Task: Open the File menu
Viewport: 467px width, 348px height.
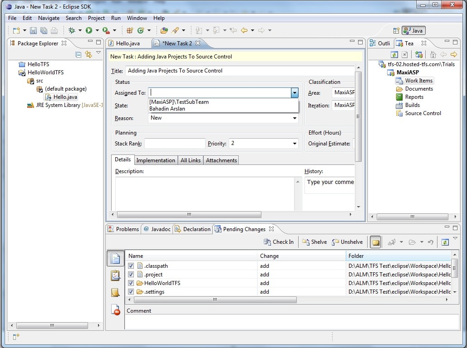Action: click(x=12, y=18)
